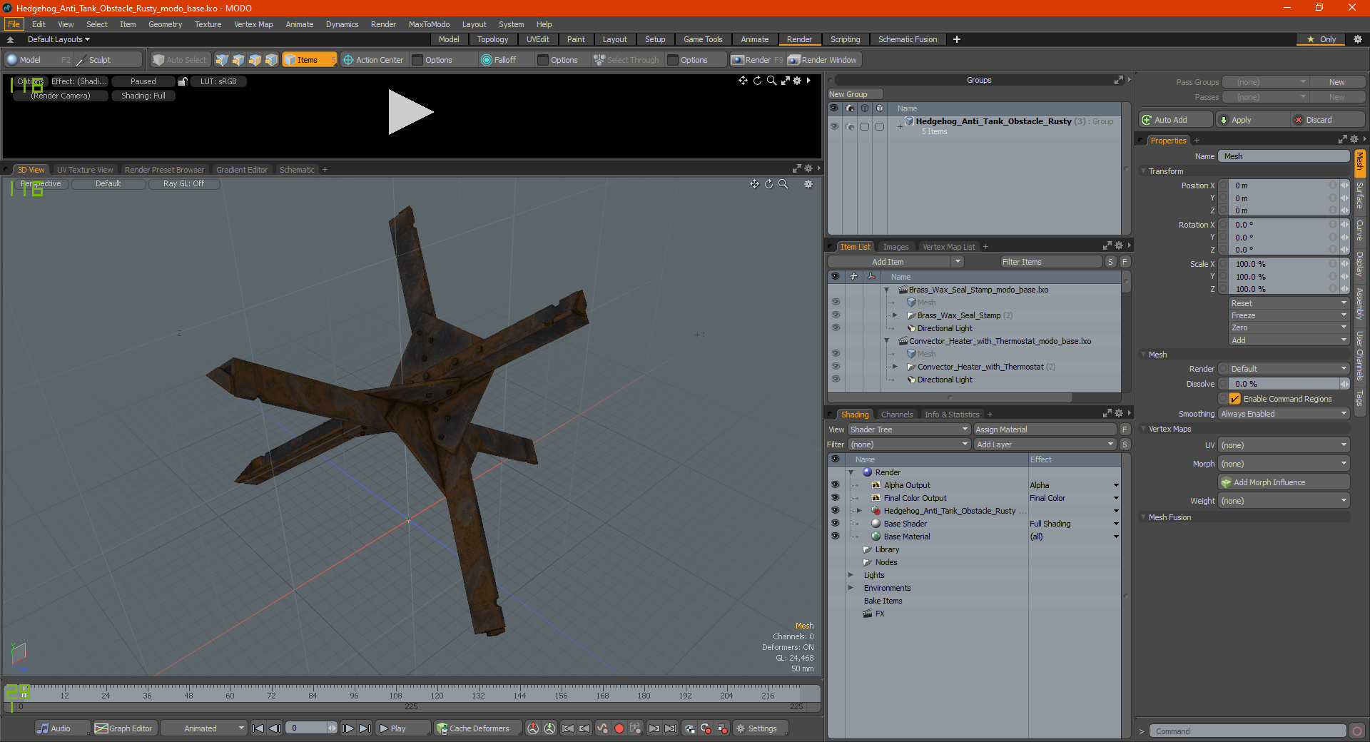Viewport: 1370px width, 742px height.
Task: Click Auto Add pass button
Action: [x=1175, y=120]
